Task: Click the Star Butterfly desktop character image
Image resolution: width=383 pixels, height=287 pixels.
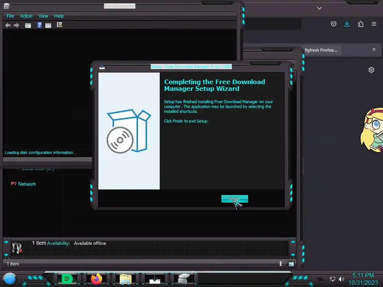Action: point(371,130)
